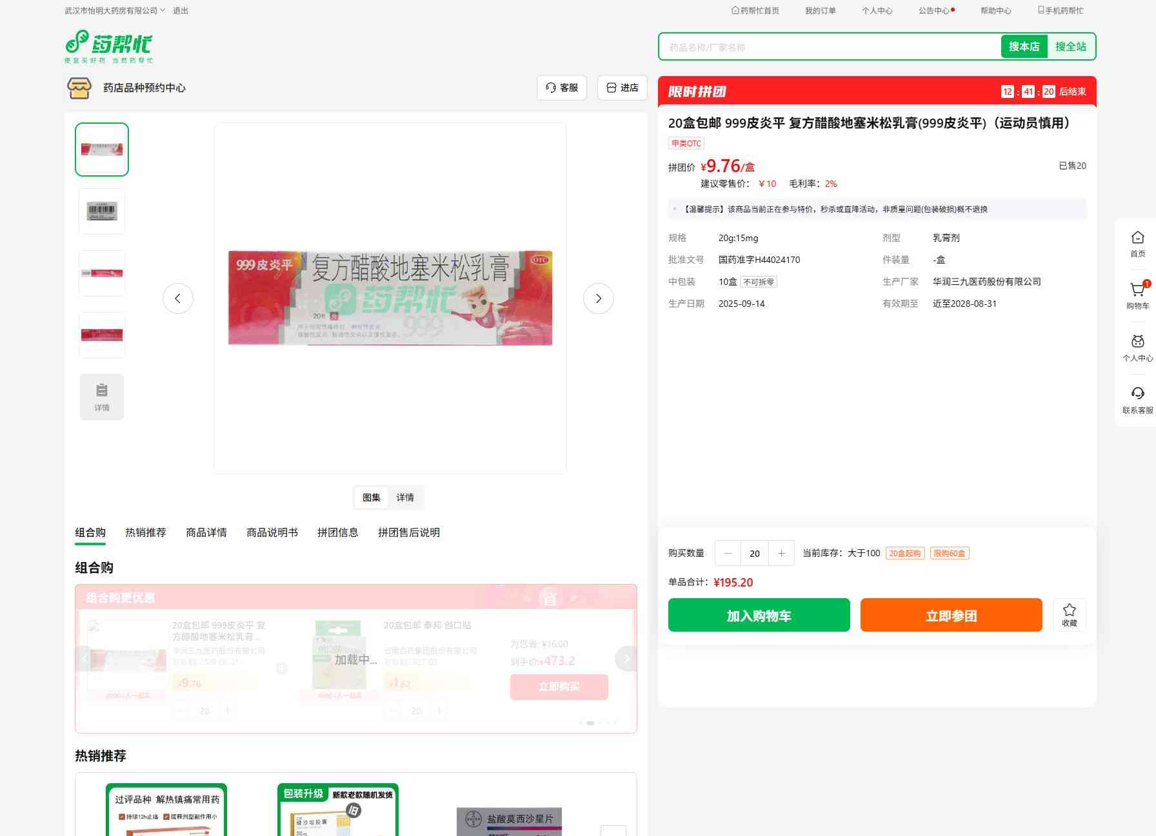Click the store icon next to 药店品种预约中心
The height and width of the screenshot is (836, 1156).
click(79, 88)
